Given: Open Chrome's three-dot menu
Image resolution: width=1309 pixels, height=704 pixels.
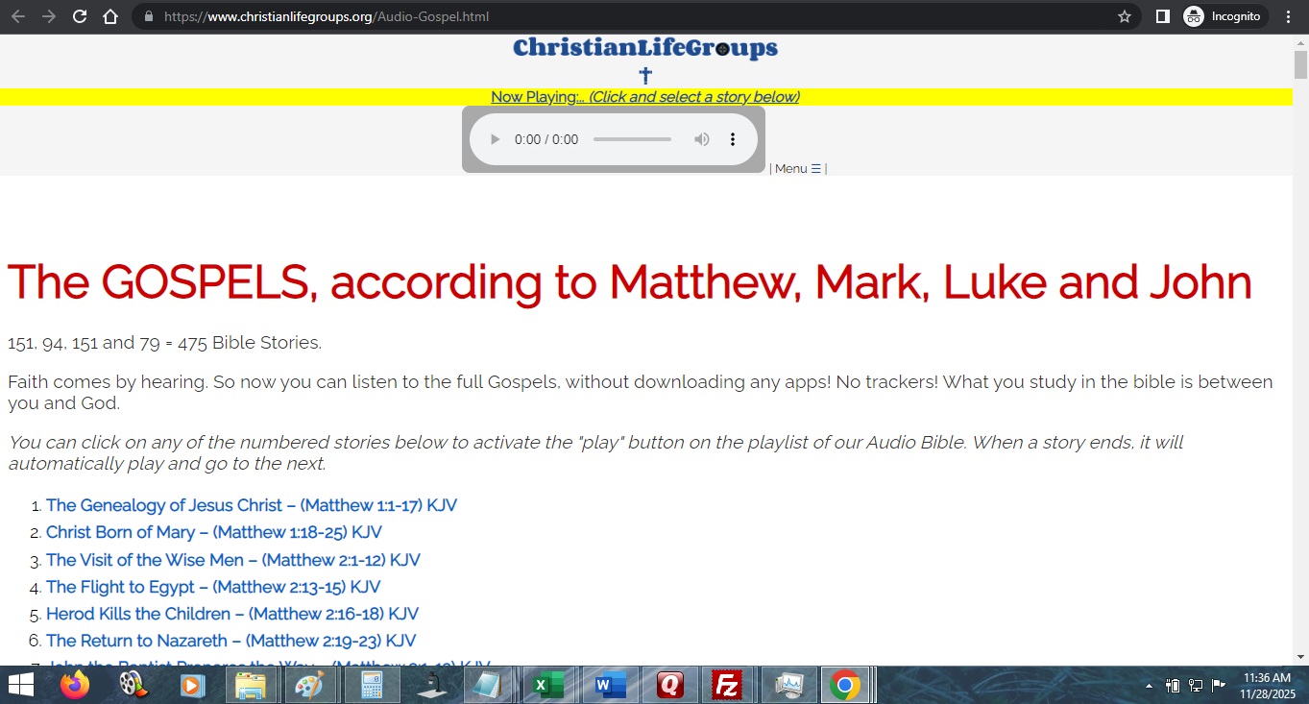Looking at the screenshot, I should coord(1288,16).
